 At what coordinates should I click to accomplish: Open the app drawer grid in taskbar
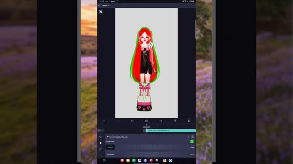[x=104, y=160]
